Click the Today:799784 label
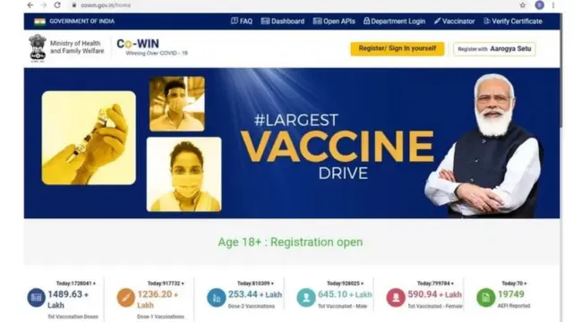Screen dimensions: 573x322 (x=435, y=284)
